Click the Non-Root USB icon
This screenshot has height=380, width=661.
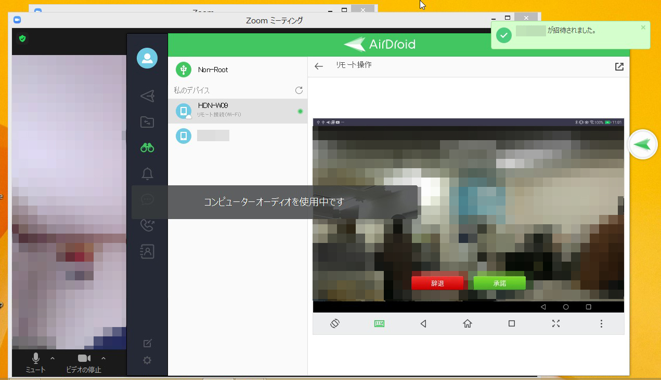coord(184,70)
